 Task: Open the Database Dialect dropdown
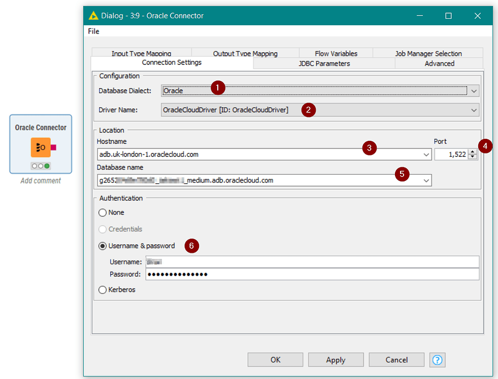coord(474,91)
